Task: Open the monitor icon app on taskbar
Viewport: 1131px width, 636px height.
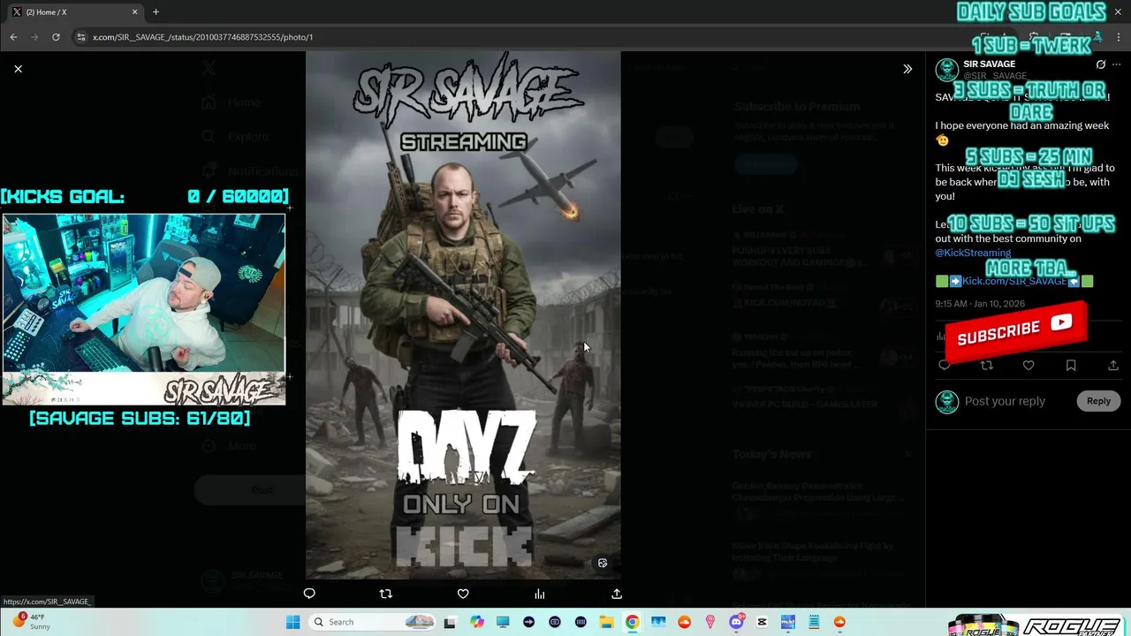Action: coord(503,622)
